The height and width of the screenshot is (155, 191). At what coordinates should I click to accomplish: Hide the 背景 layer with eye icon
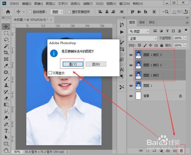click(131, 96)
